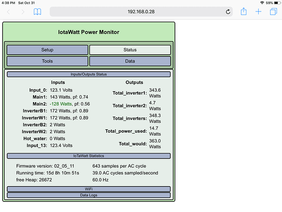Open the Tools menu button
Screen dimensions: 282x212
47,61
